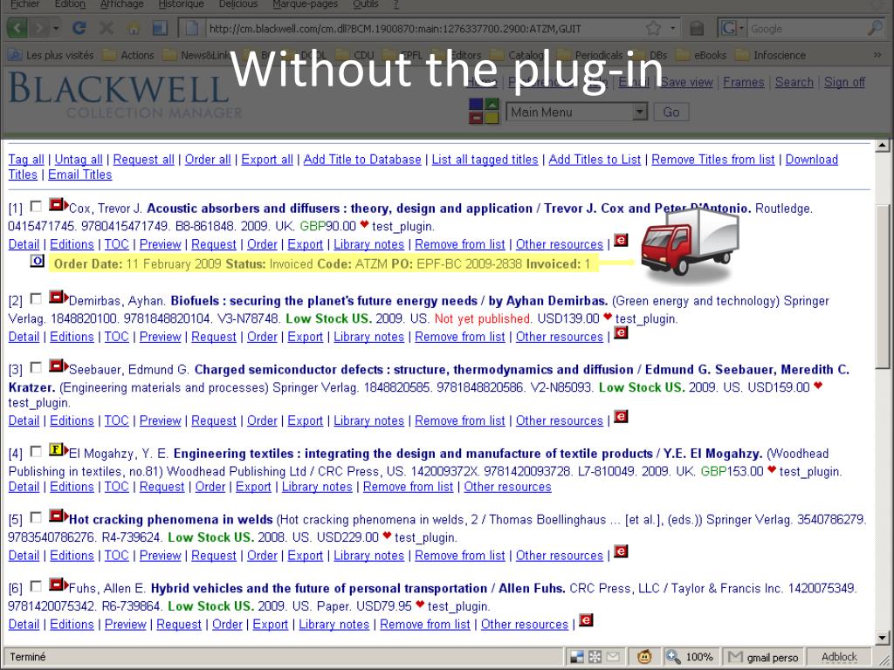Screen dimensions: 894x670
Task: Click the red flag icon beside Cox, Trevor J.
Action: (58, 204)
